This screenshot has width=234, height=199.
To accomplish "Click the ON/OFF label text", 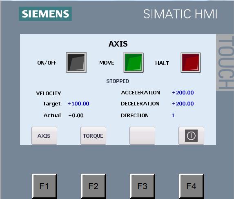I will pyautogui.click(x=47, y=63).
